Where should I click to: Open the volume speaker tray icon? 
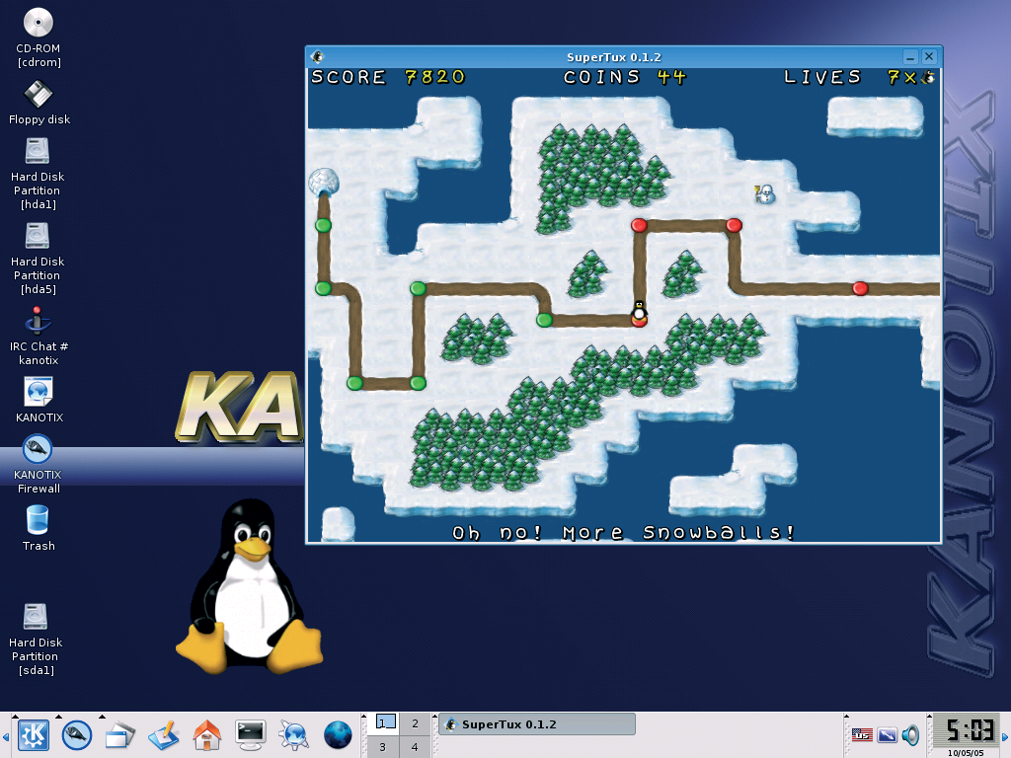(x=910, y=734)
